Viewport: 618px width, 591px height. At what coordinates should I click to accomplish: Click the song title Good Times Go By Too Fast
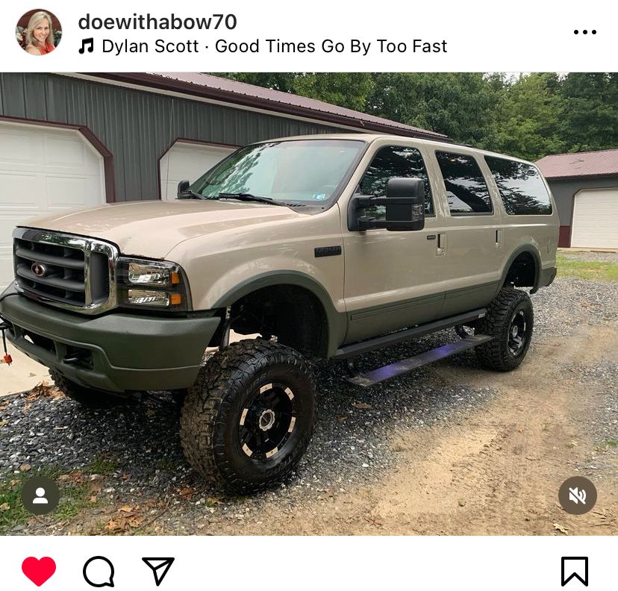(x=331, y=46)
